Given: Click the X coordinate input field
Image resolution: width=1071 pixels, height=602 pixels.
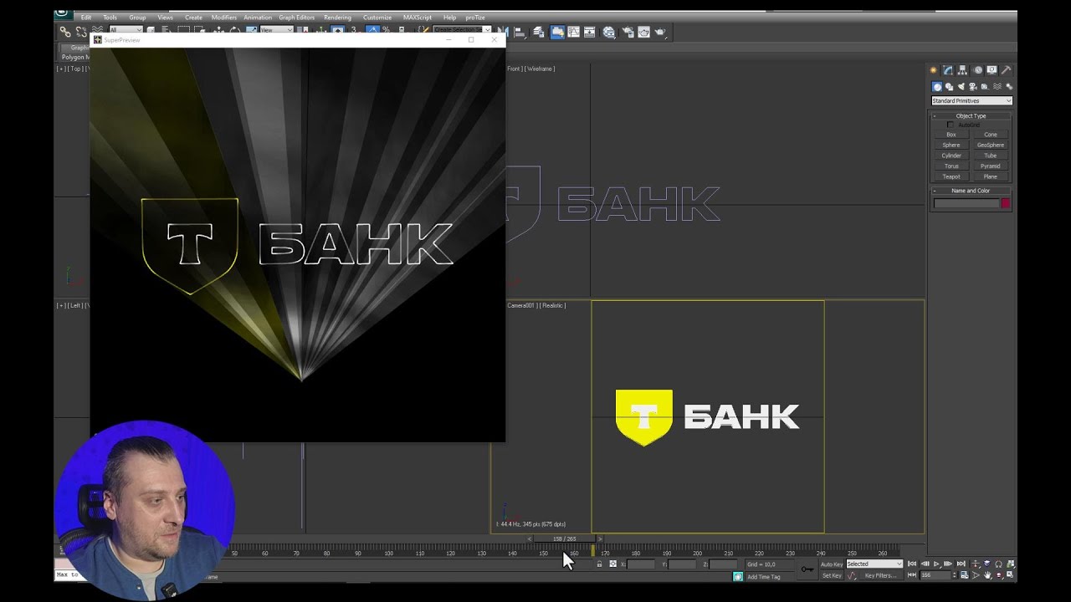Looking at the screenshot, I should coord(640,564).
